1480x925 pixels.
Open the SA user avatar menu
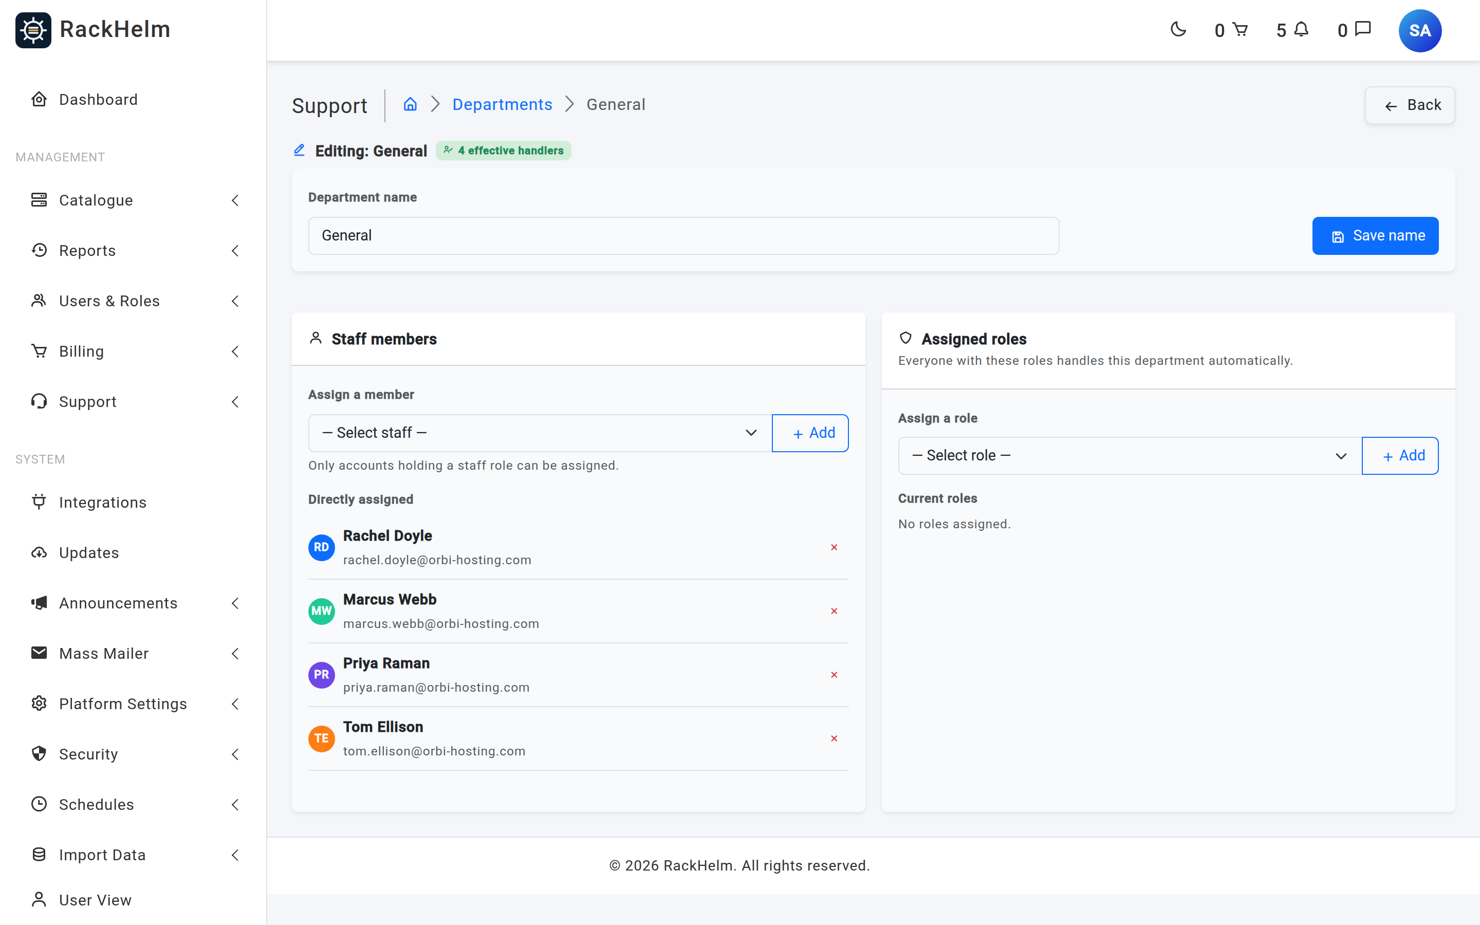tap(1419, 31)
